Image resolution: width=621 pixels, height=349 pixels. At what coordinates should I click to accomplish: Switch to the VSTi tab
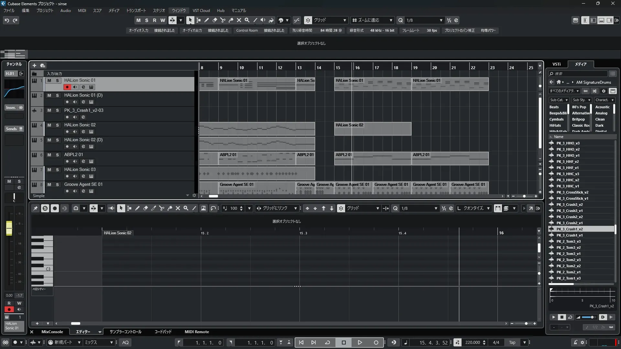tap(556, 64)
